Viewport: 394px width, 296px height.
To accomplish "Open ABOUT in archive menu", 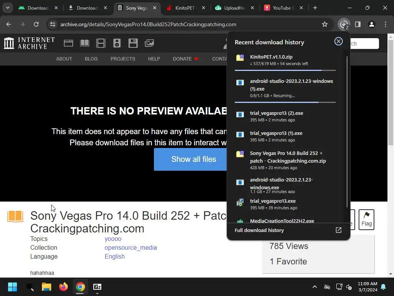I will click(x=64, y=59).
